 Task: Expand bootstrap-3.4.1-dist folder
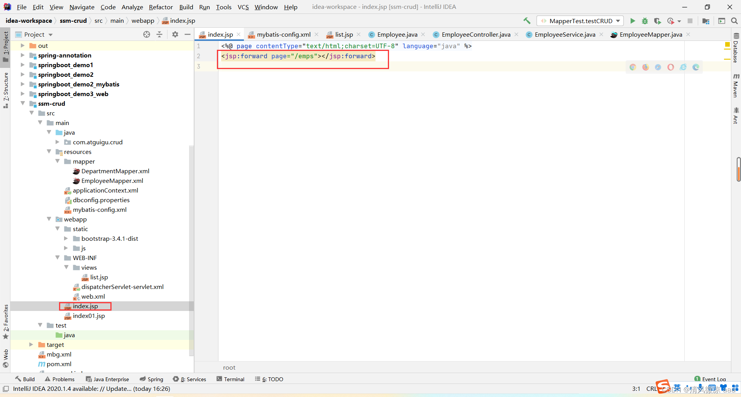66,238
